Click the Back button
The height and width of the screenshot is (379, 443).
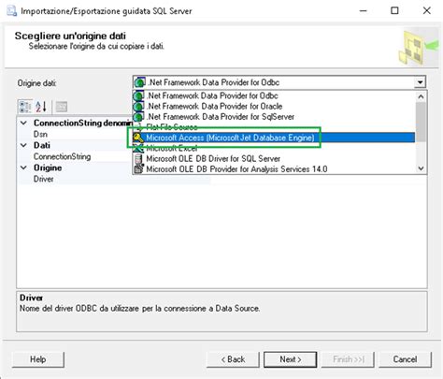tap(233, 359)
